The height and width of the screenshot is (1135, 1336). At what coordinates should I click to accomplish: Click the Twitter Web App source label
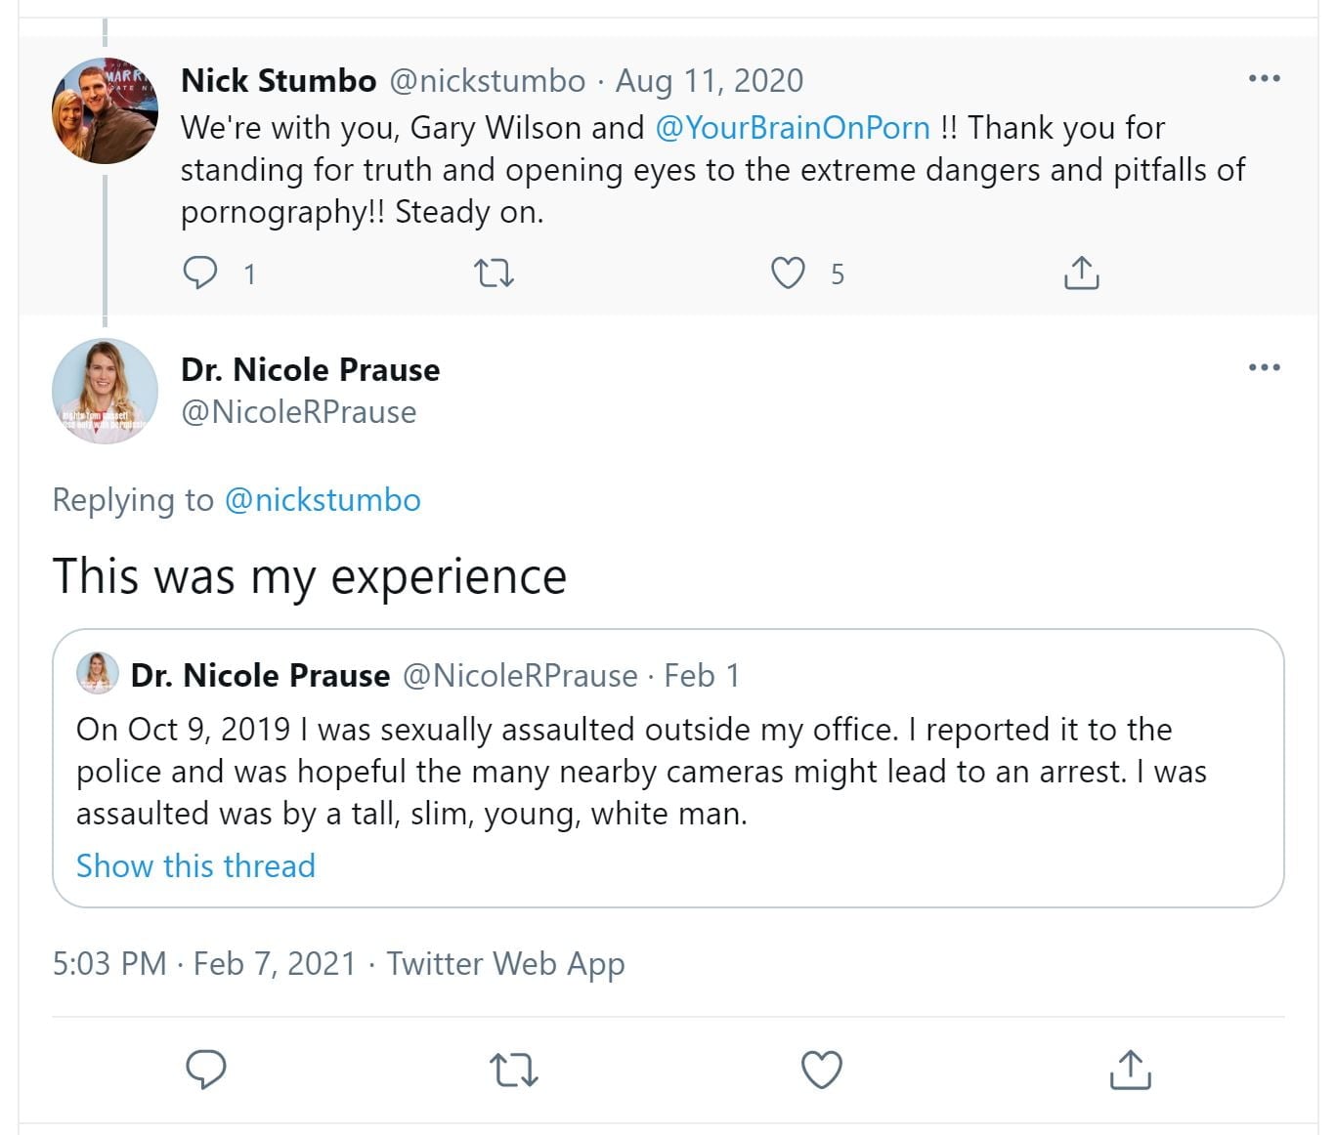505,964
